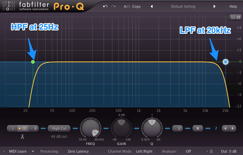Select next band arrow

[233, 128]
